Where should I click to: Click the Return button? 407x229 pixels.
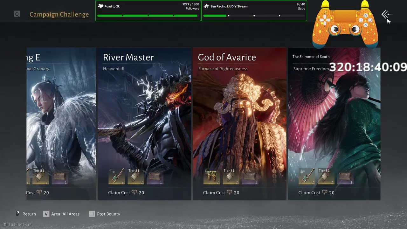[x=25, y=214]
